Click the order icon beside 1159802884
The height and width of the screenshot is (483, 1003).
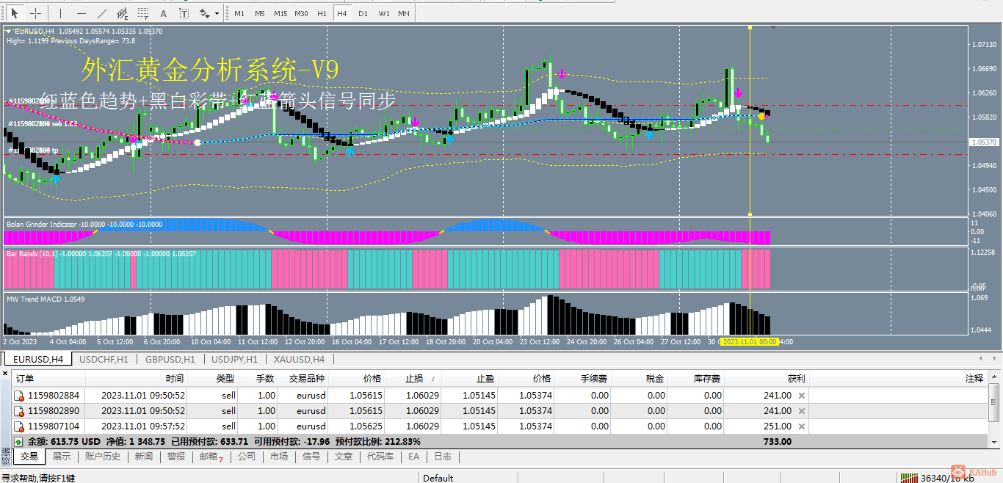19,396
